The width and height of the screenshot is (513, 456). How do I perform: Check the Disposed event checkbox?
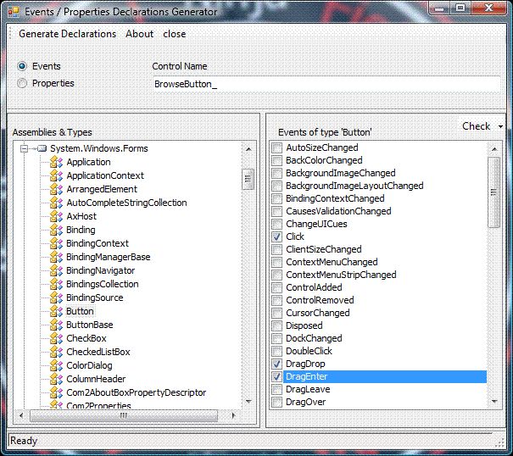276,325
